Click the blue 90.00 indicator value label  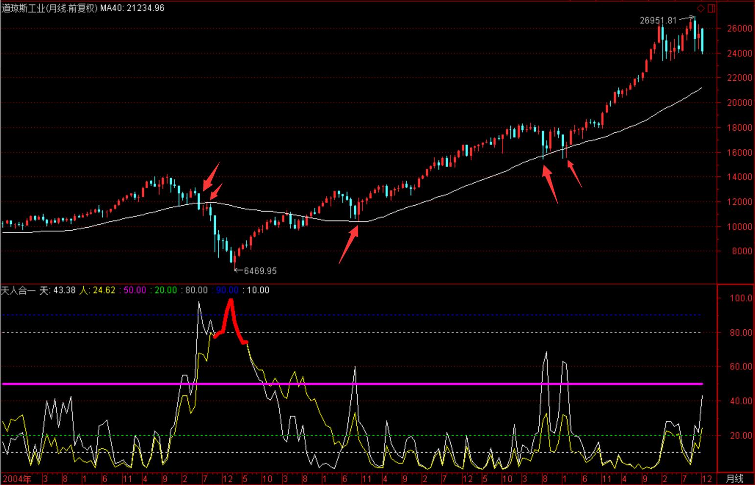point(227,290)
